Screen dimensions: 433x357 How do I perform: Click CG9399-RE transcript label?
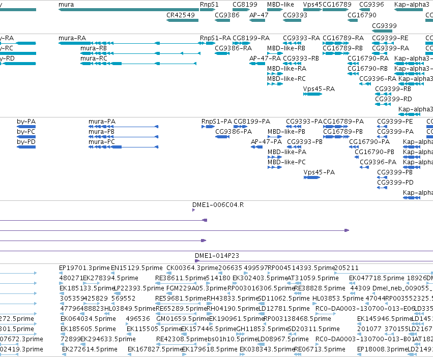coord(390,38)
